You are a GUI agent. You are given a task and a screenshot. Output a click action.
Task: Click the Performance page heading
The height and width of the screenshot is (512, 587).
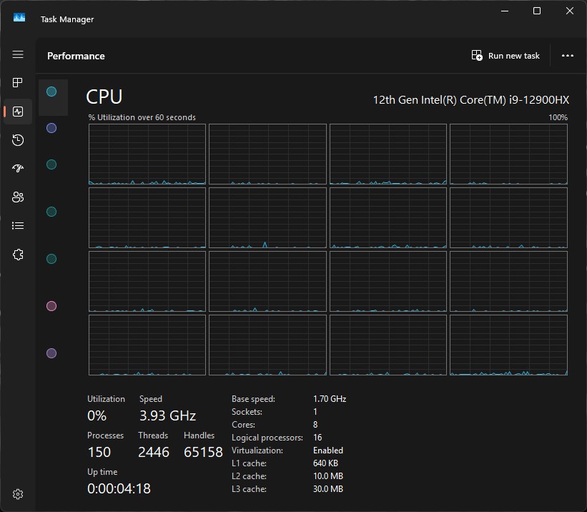pos(76,56)
